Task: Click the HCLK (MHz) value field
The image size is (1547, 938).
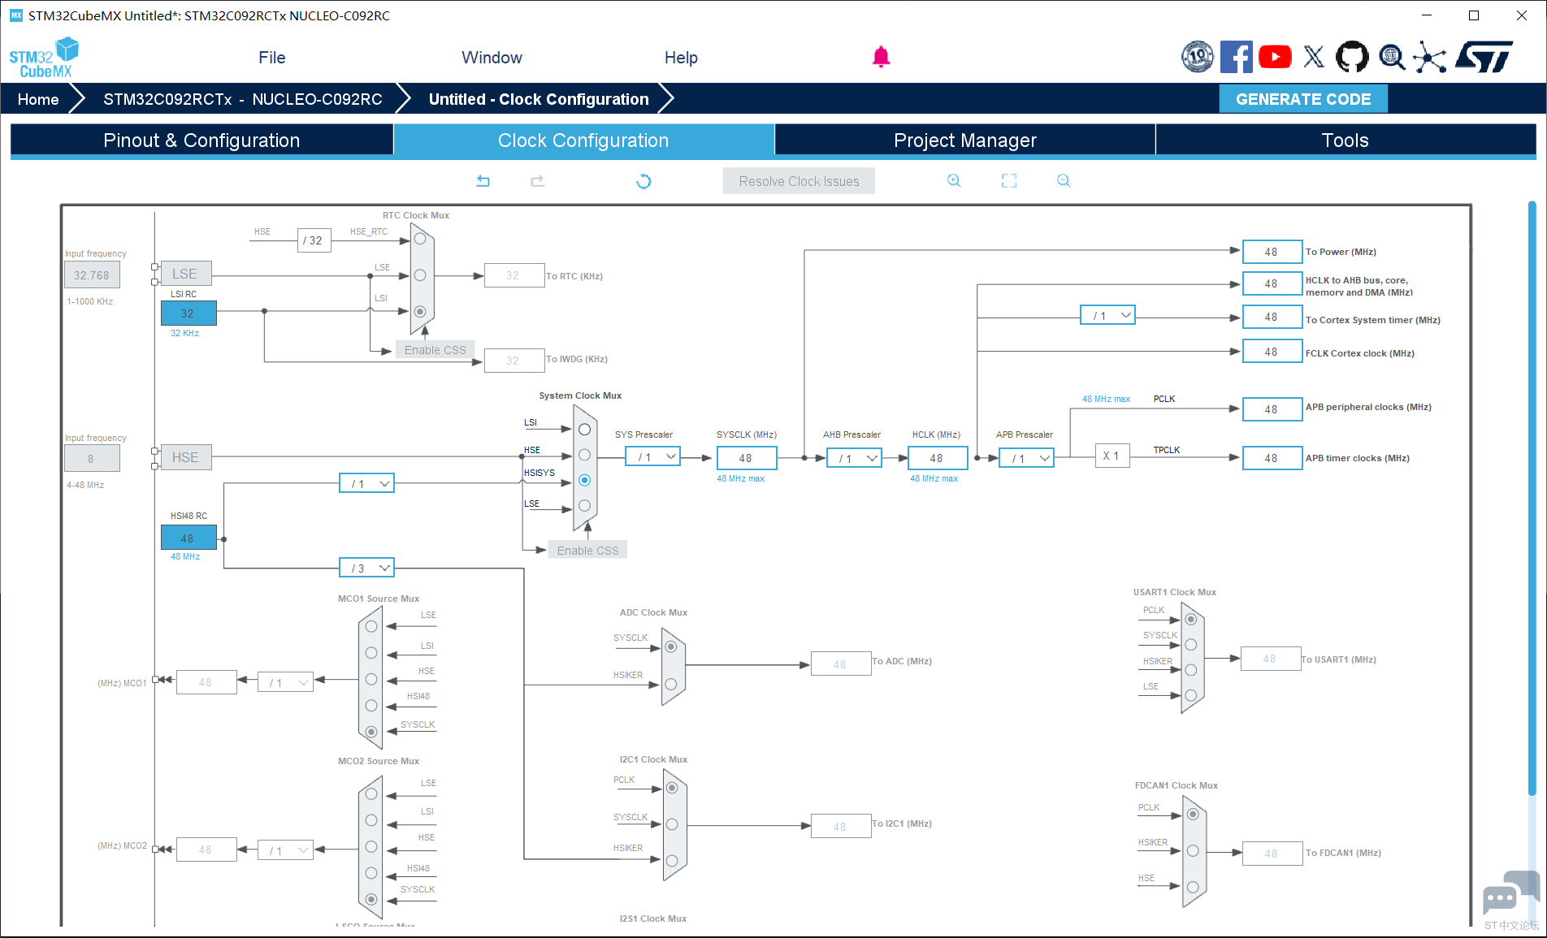Action: (x=937, y=458)
